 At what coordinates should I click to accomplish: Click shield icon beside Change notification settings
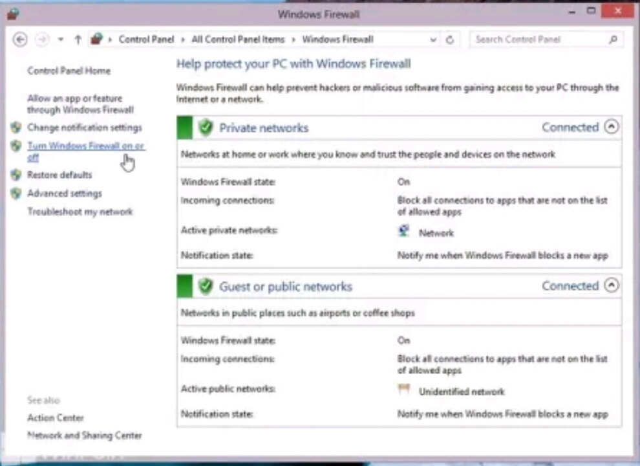[x=16, y=127]
